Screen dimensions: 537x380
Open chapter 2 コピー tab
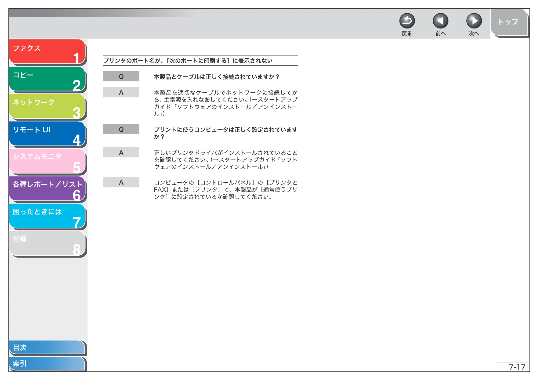tap(47, 79)
